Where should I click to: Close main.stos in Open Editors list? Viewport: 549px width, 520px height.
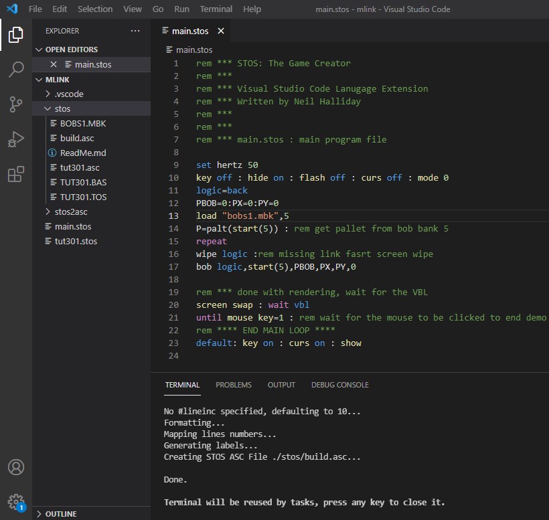54,64
